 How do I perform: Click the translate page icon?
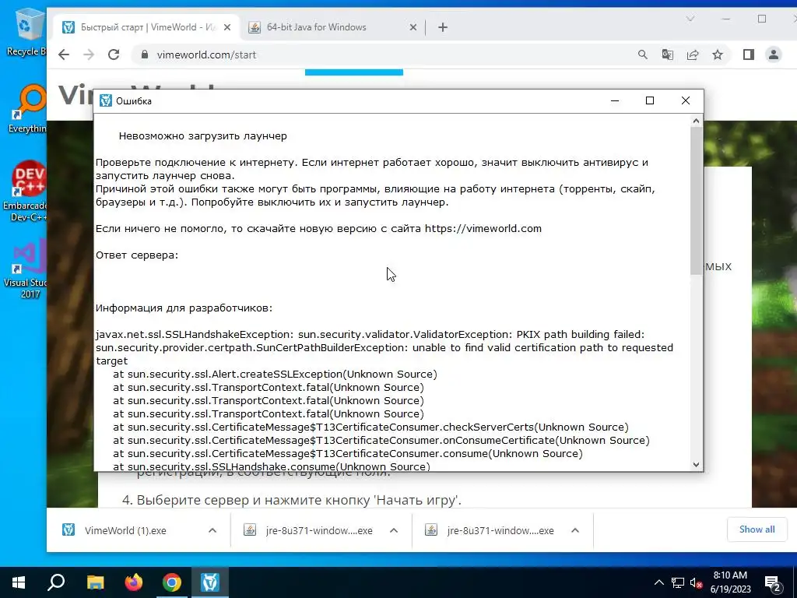667,55
